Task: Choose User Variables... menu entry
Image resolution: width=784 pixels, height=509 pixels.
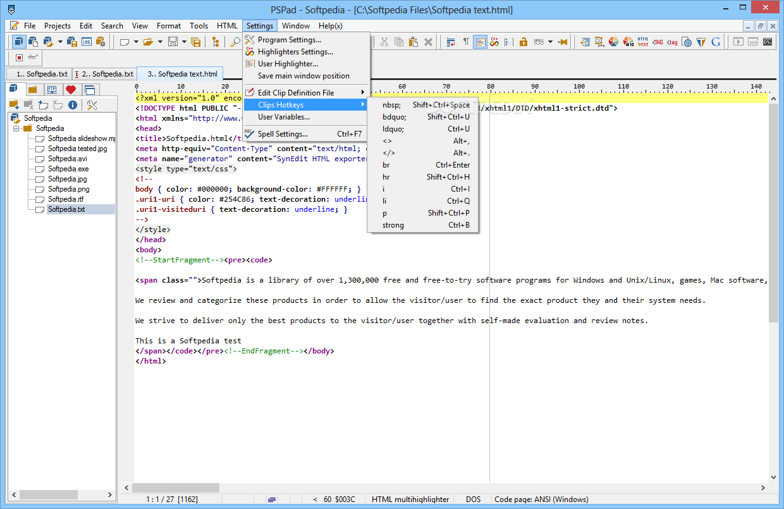Action: pos(305,117)
